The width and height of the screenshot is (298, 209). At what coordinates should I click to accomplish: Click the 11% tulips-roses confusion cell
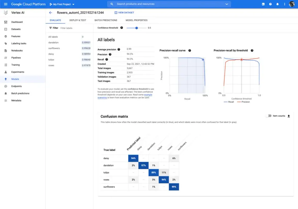tap(164, 172)
